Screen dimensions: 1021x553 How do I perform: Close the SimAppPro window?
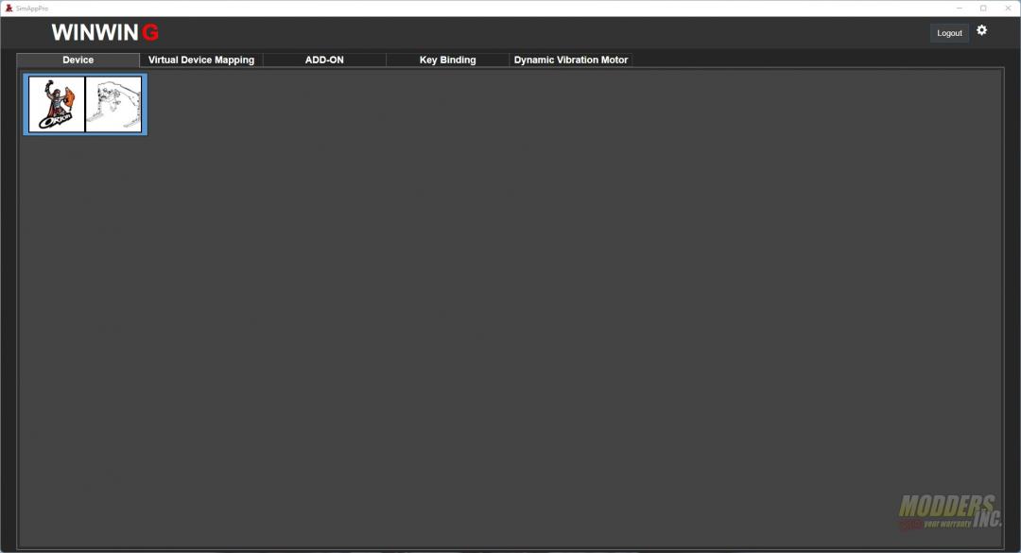(x=1008, y=8)
